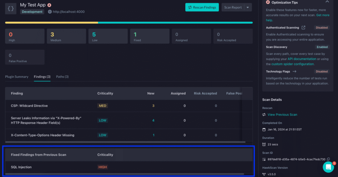Open the SQL Injection fixed finding
Screen dimensions: 338x177
coord(21,167)
